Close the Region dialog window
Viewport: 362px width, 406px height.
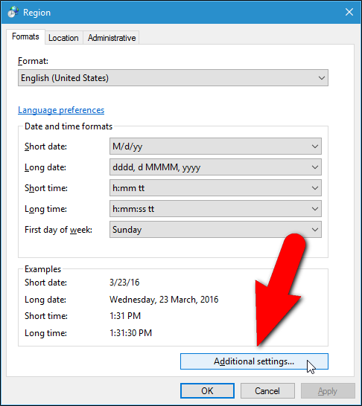(x=349, y=12)
